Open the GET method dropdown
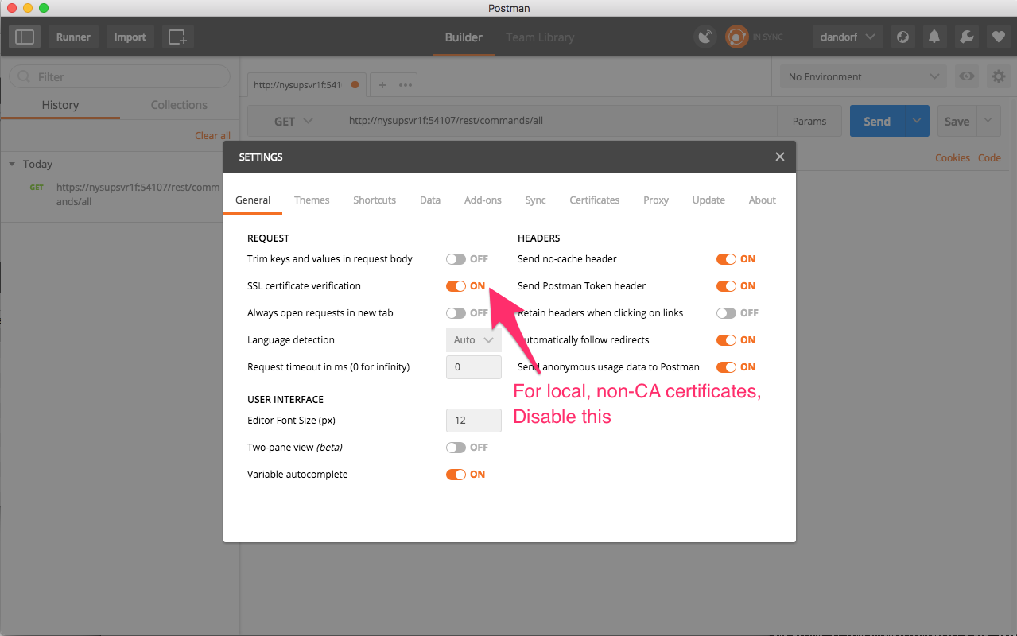This screenshot has height=636, width=1017. pyautogui.click(x=293, y=122)
